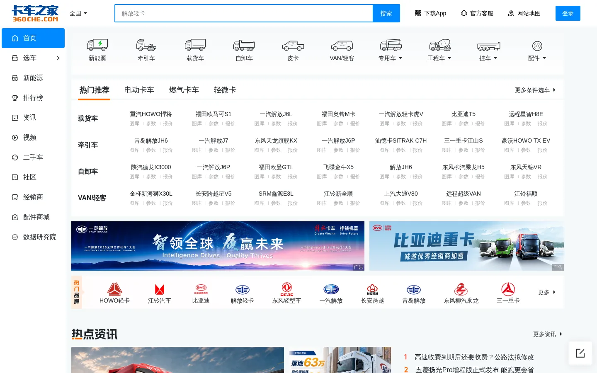Open the 新能源 truck category icon
The image size is (597, 373).
pyautogui.click(x=97, y=45)
